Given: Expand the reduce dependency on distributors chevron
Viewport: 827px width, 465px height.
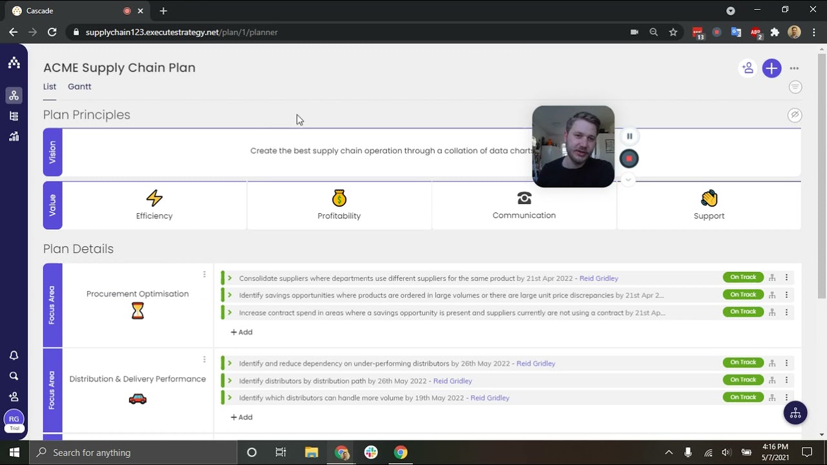Looking at the screenshot, I should (229, 364).
